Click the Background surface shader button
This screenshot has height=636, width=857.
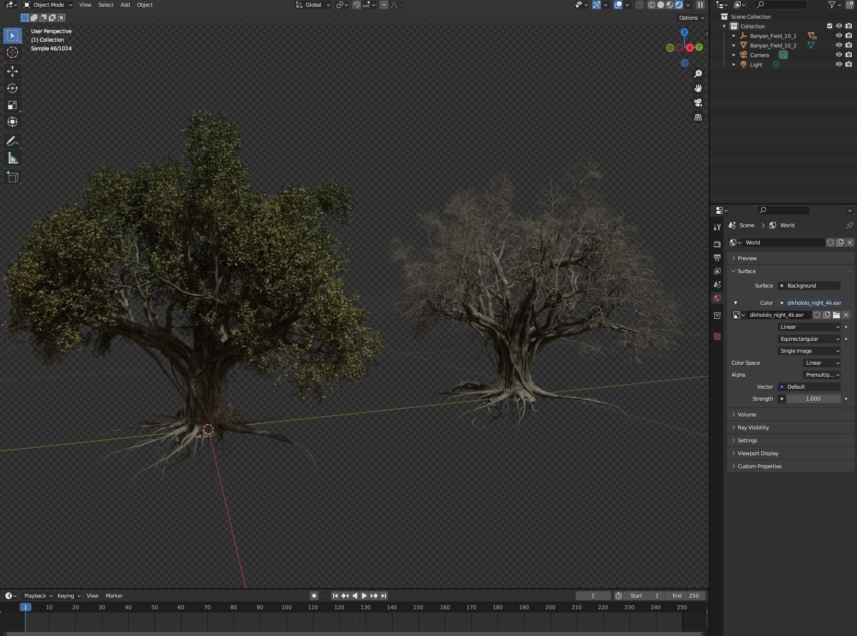coord(809,286)
